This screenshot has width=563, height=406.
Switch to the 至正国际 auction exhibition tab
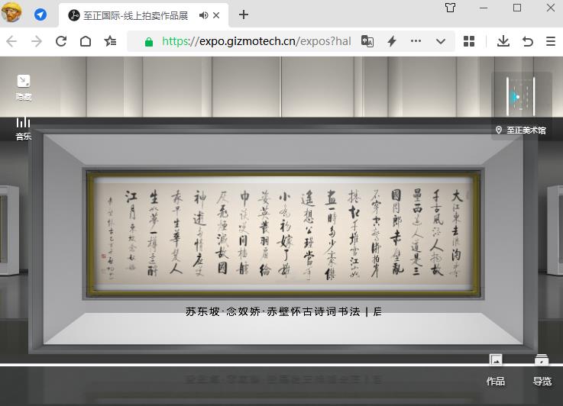click(130, 15)
